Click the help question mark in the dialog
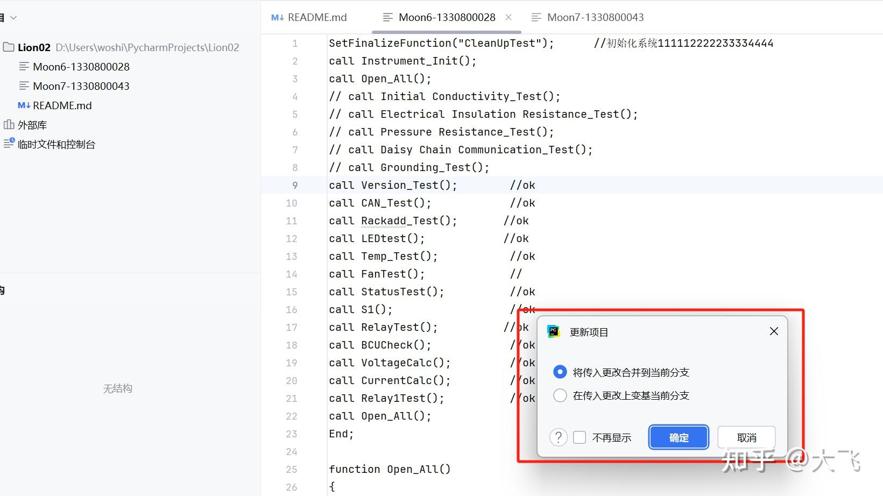The width and height of the screenshot is (883, 496). (558, 437)
